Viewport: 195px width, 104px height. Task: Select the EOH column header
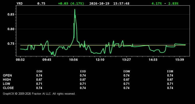pos(39,71)
